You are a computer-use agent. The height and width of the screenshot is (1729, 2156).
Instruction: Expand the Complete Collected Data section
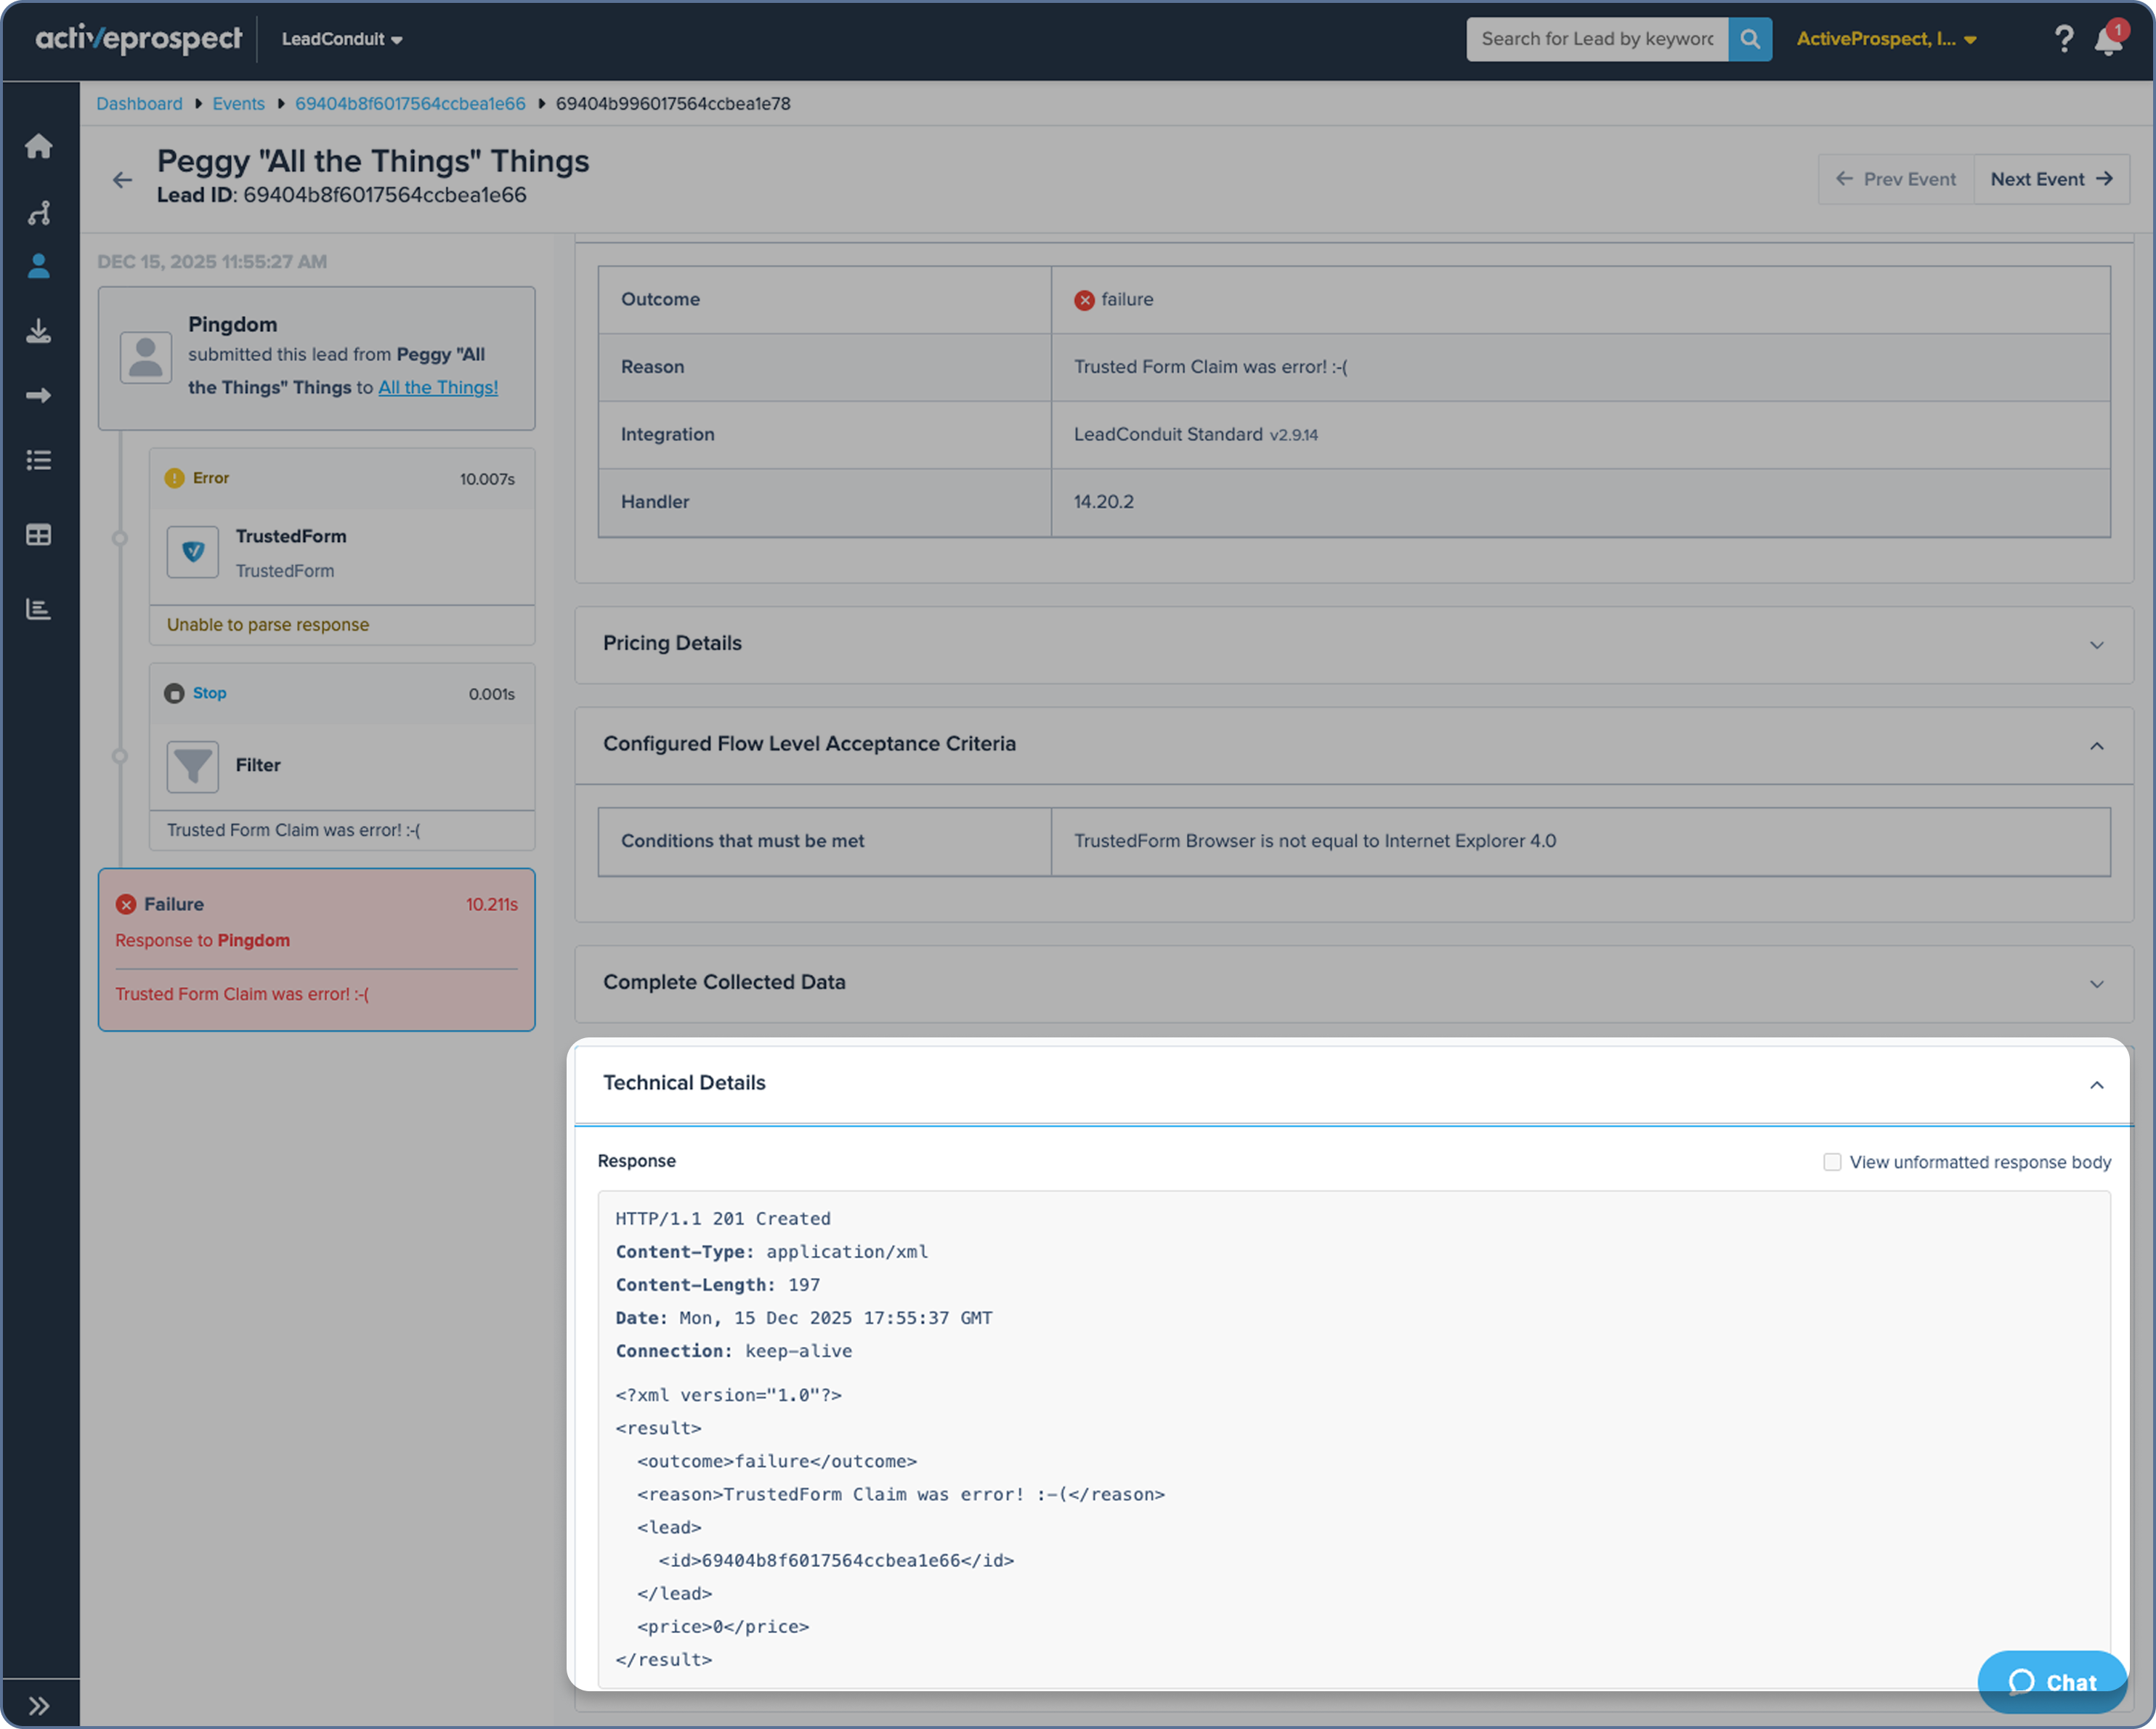click(x=1354, y=983)
